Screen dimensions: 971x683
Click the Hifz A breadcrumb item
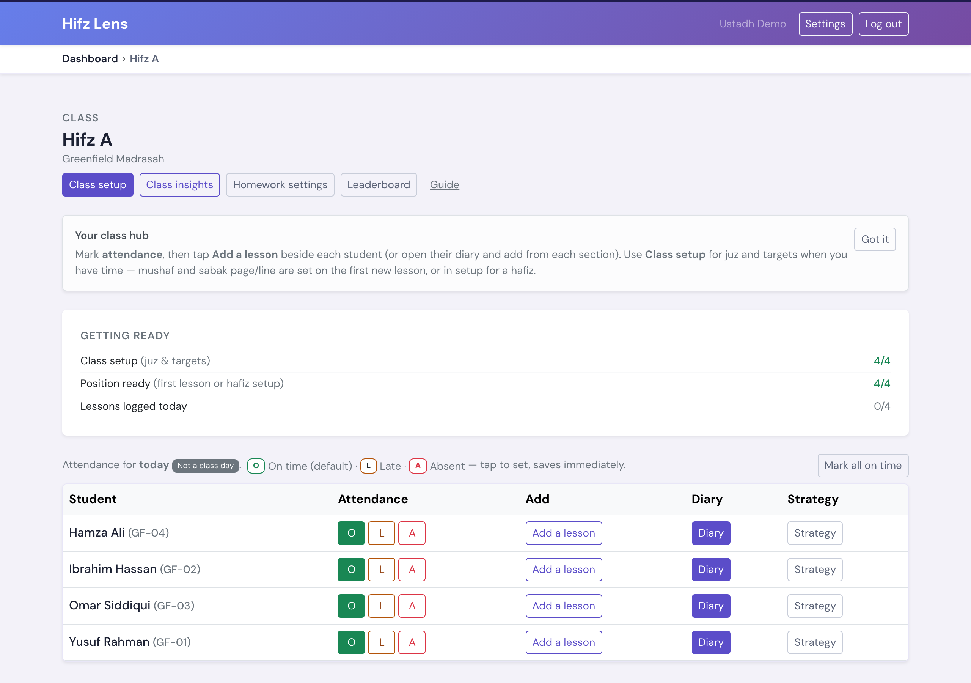tap(144, 58)
